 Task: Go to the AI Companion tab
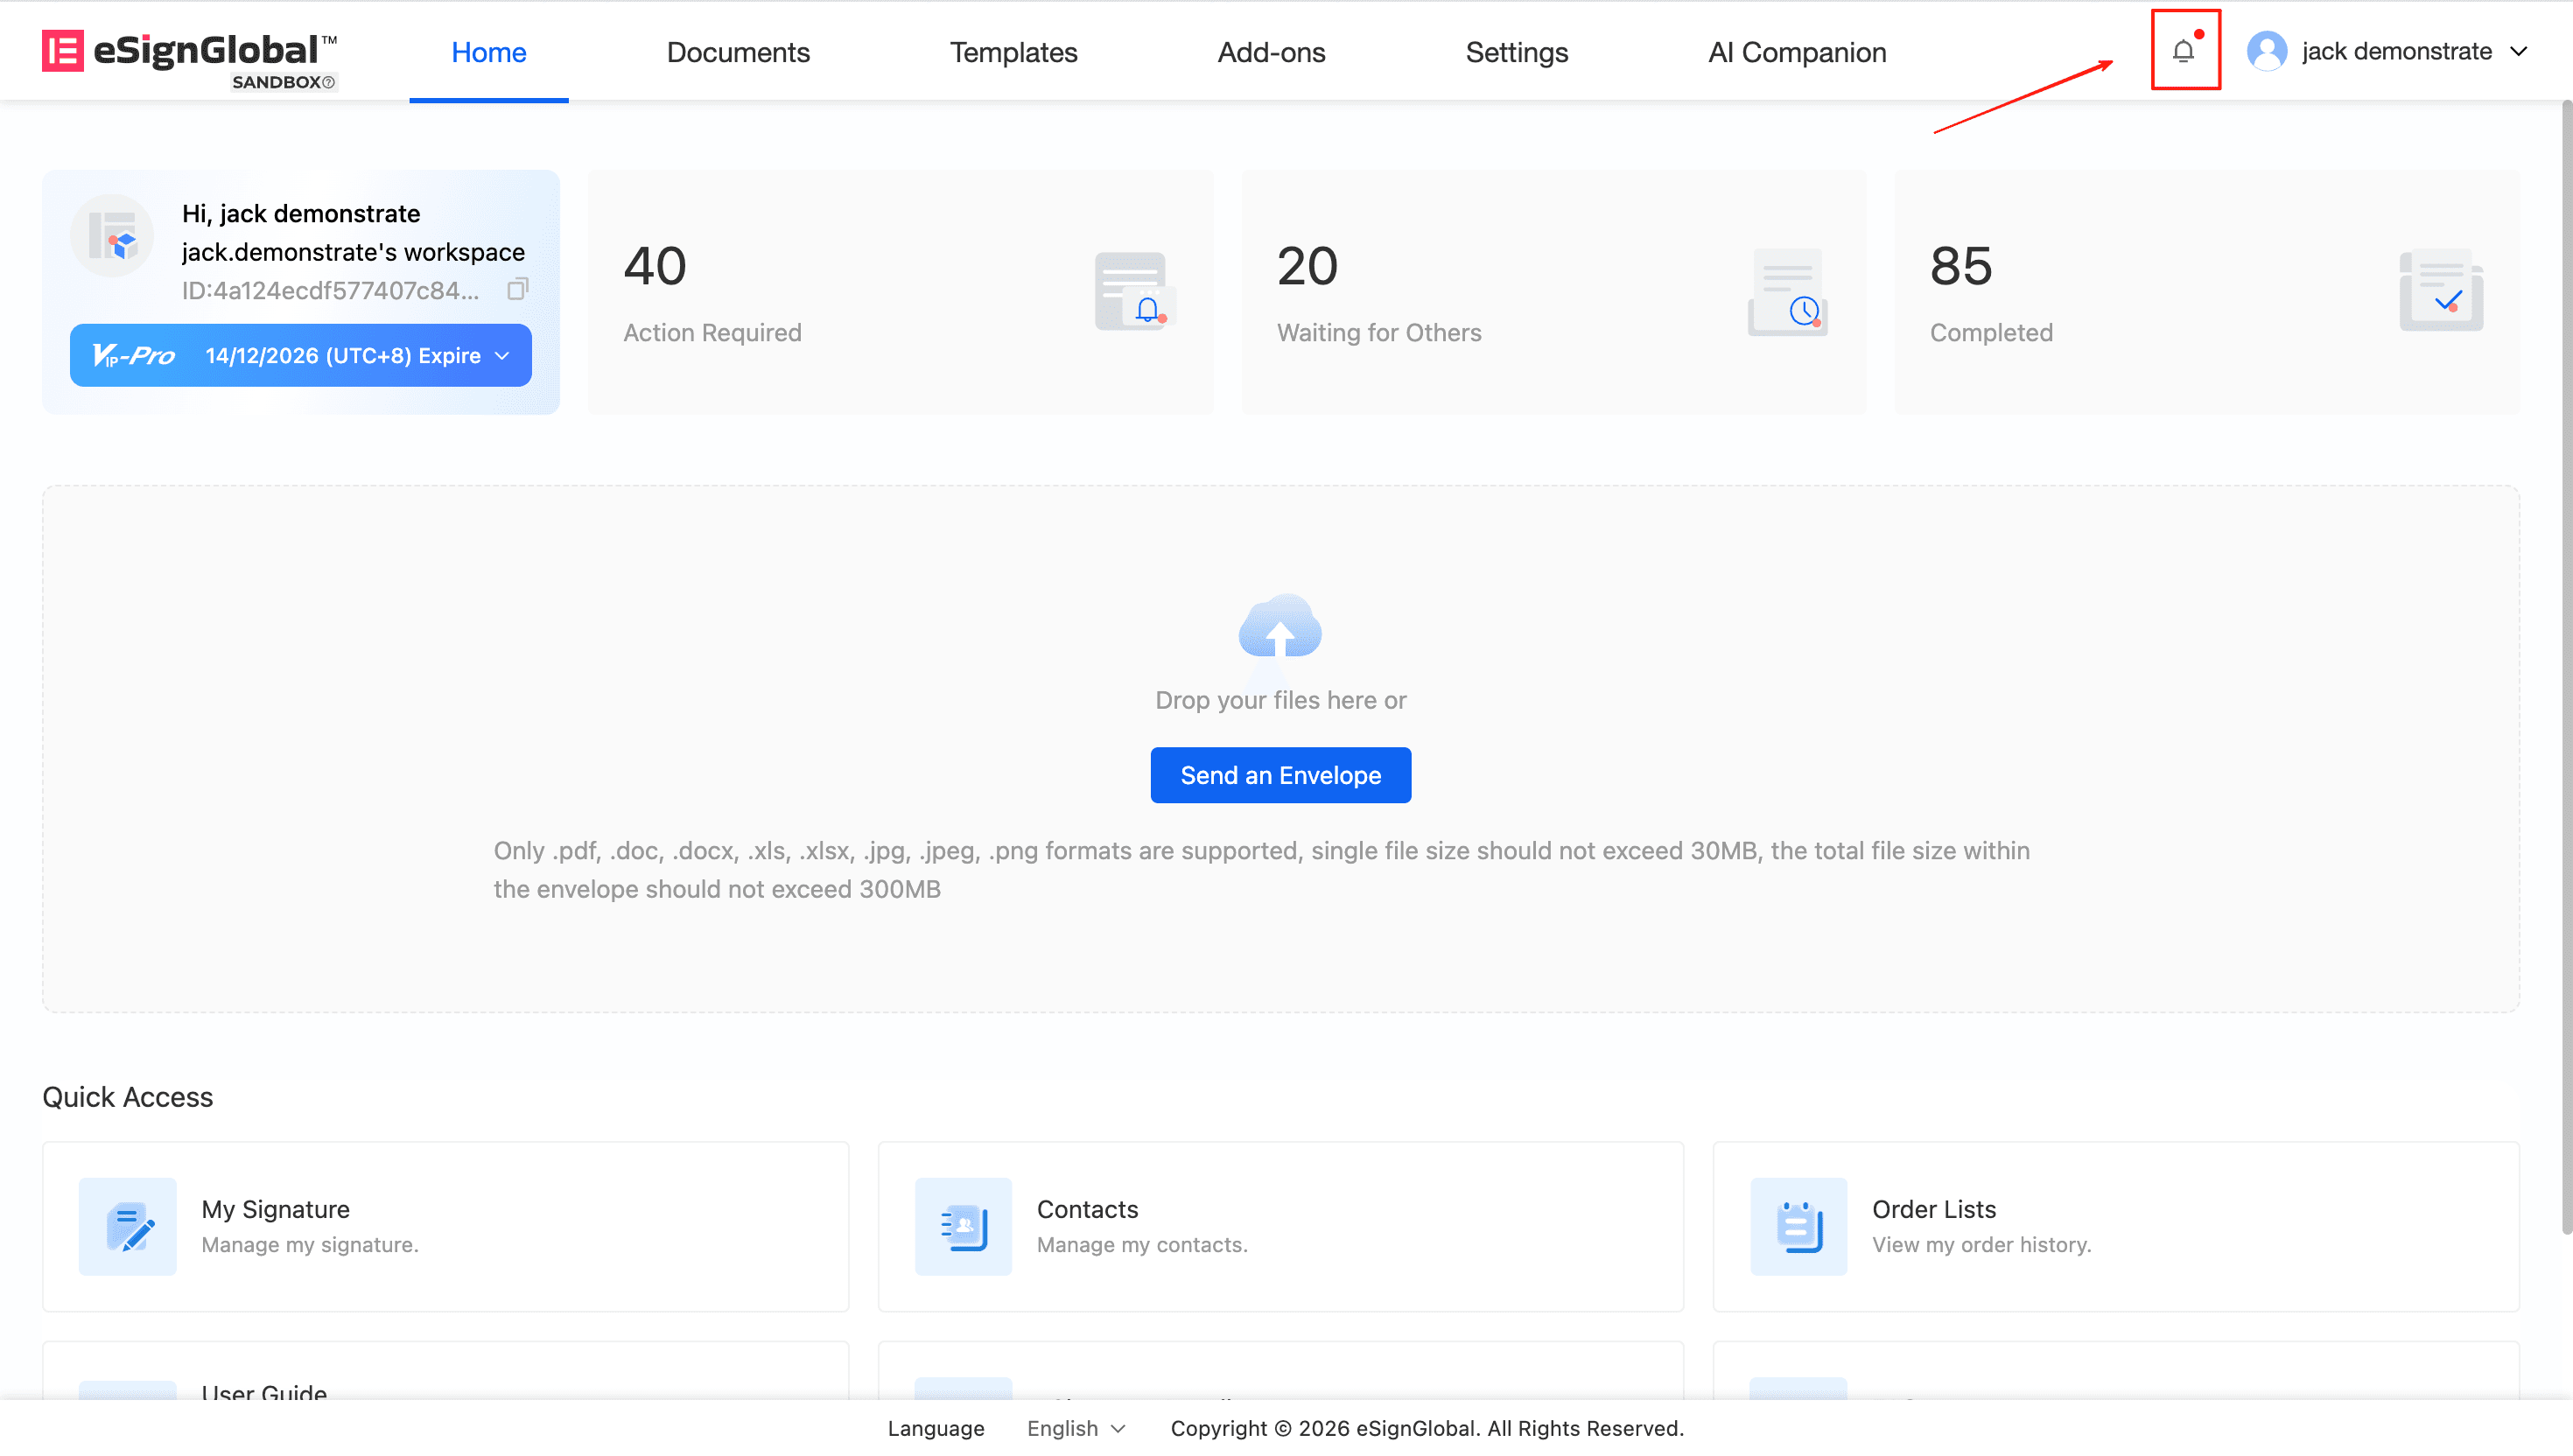pyautogui.click(x=1797, y=52)
